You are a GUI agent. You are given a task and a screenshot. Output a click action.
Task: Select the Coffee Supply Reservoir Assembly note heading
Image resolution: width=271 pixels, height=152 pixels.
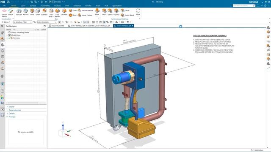tap(210, 35)
